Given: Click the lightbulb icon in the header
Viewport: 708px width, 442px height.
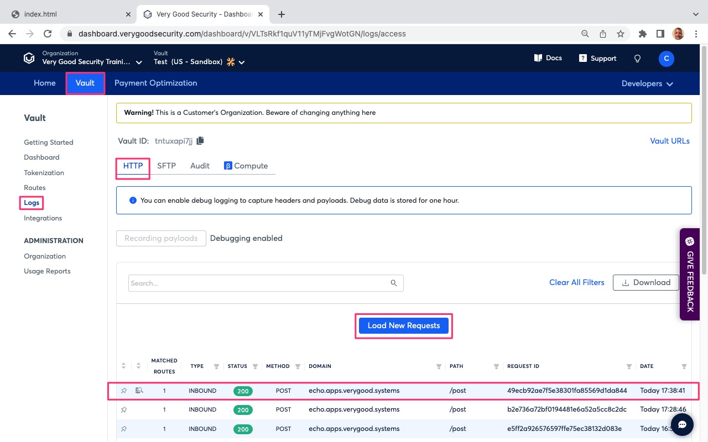Looking at the screenshot, I should 637,58.
